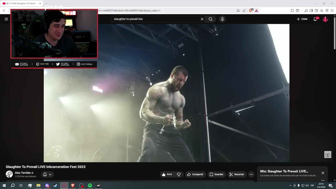
Task: Close the Mix: Slaughter To Prevail panel
Action: 323,173
